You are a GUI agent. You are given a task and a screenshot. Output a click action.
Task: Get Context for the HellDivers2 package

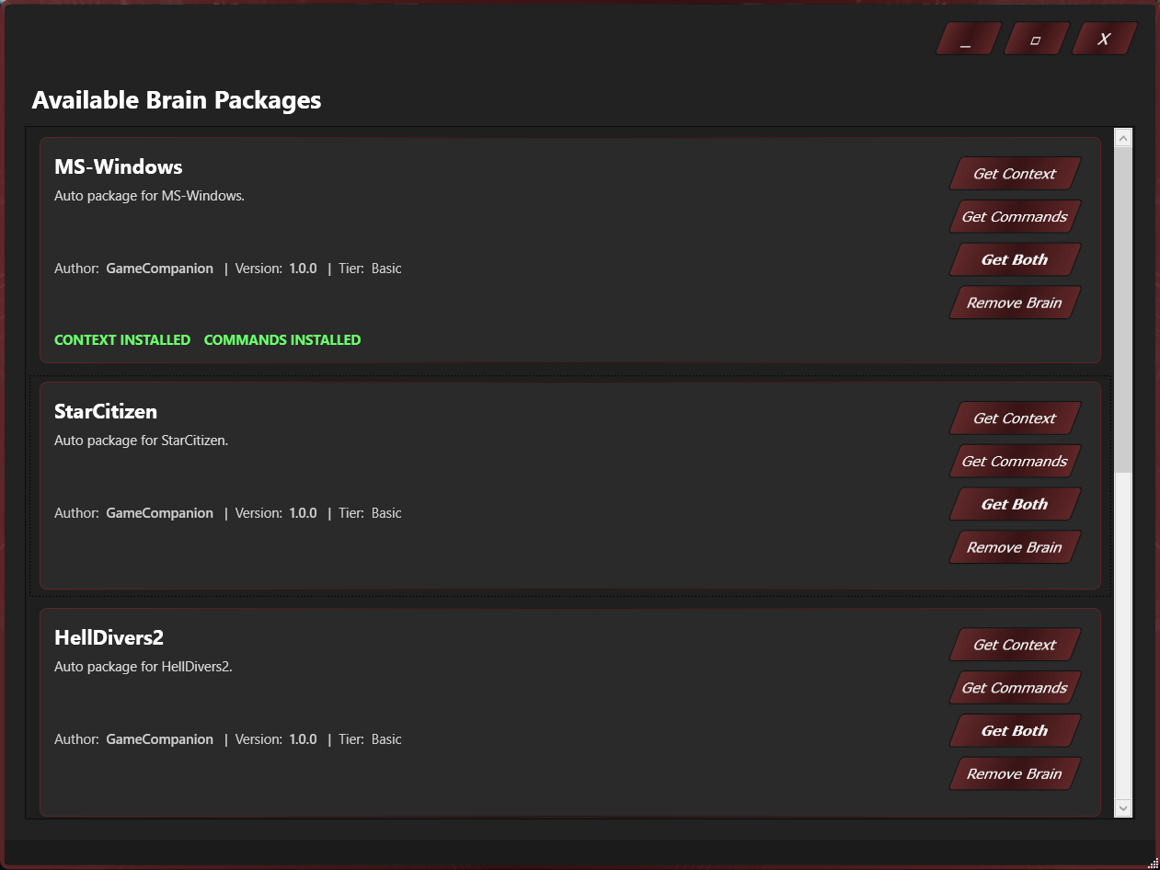(x=1015, y=645)
